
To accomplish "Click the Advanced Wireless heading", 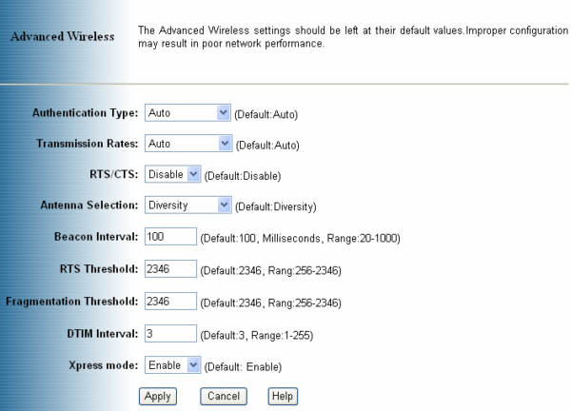I will pos(62,36).
